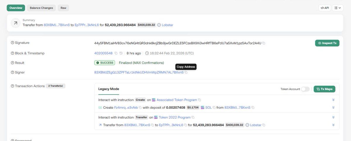Copy the Fz4mrq...e3vfeb address

coord(140,107)
